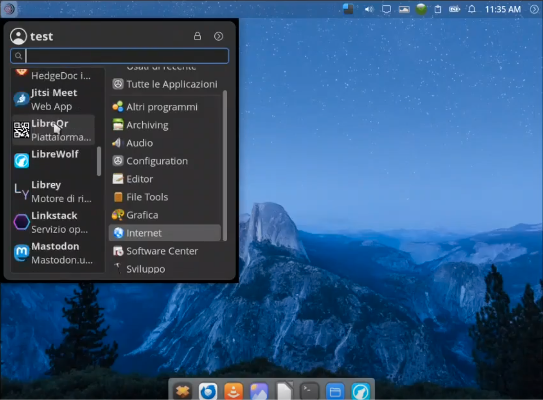
Task: Click the application menu search field
Action: click(126, 56)
